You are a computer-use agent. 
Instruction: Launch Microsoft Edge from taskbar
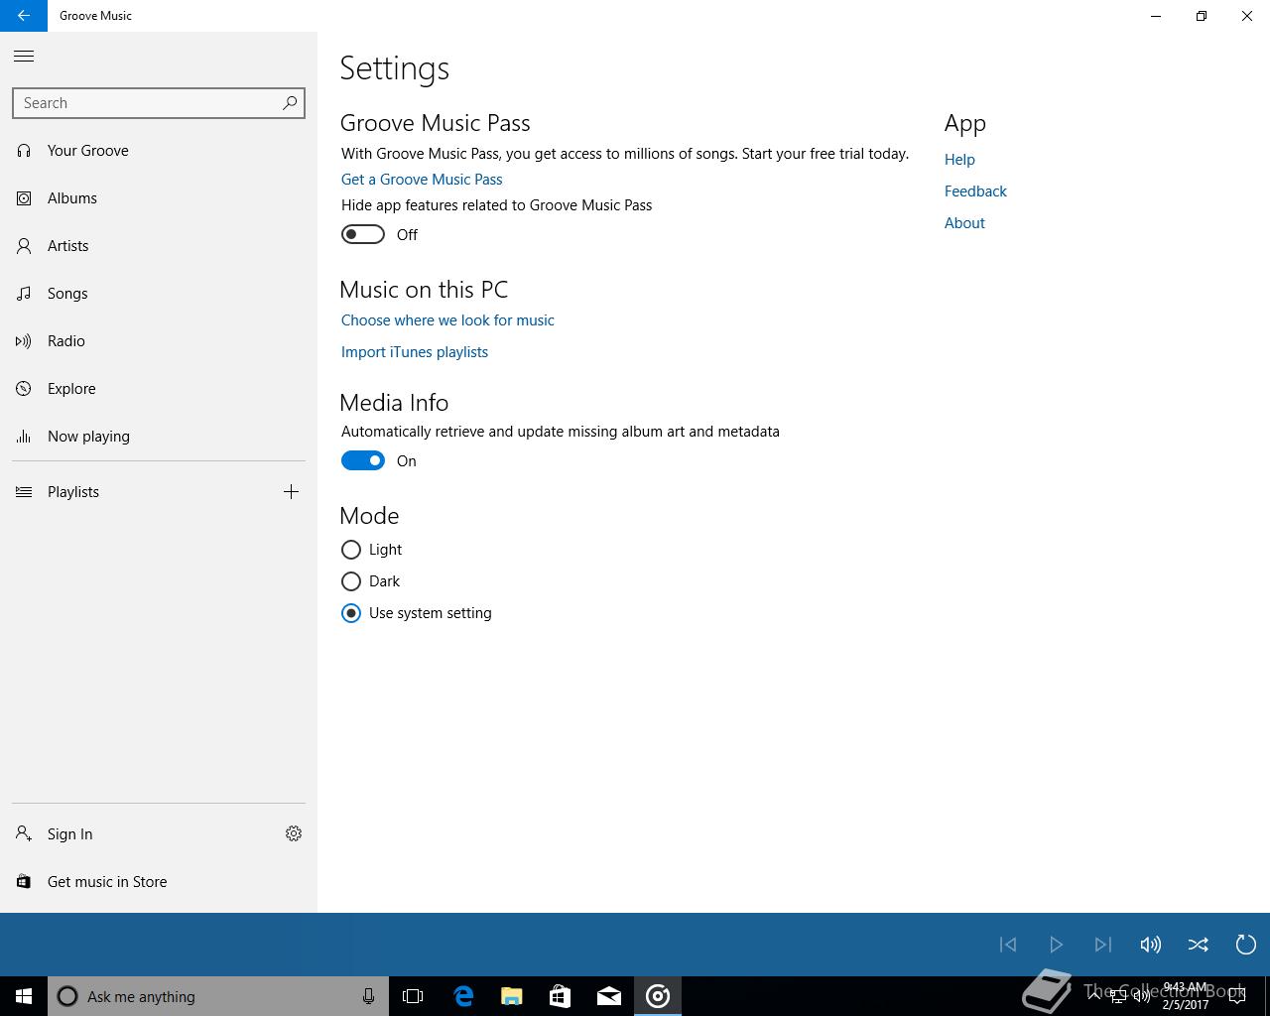click(x=463, y=996)
